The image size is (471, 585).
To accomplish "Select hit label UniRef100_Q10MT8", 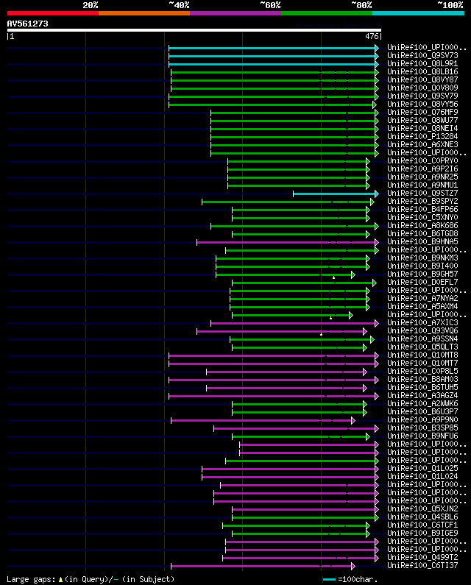I will [x=422, y=355].
